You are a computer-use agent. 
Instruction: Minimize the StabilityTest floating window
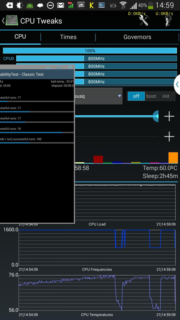point(48,67)
